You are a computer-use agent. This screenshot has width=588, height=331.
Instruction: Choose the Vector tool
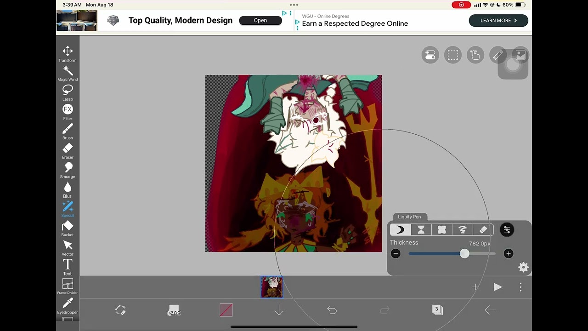pyautogui.click(x=68, y=248)
